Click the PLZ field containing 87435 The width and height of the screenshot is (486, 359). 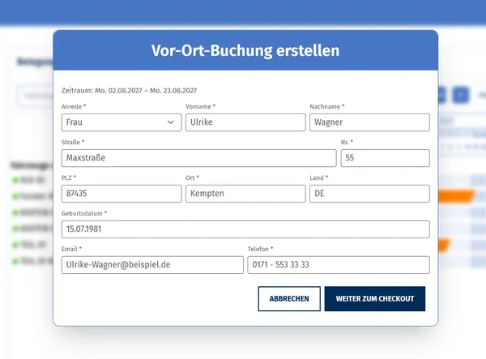(122, 194)
